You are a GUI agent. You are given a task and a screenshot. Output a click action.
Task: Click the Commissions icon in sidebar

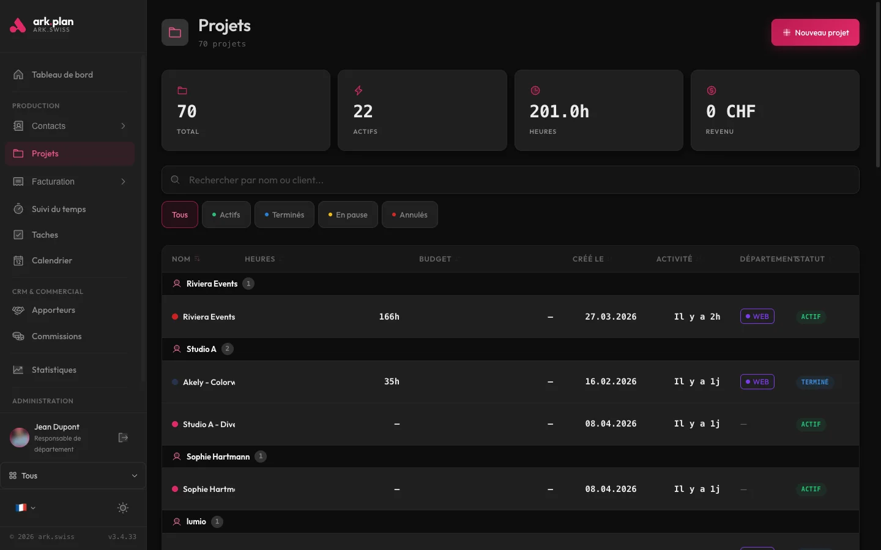click(18, 336)
